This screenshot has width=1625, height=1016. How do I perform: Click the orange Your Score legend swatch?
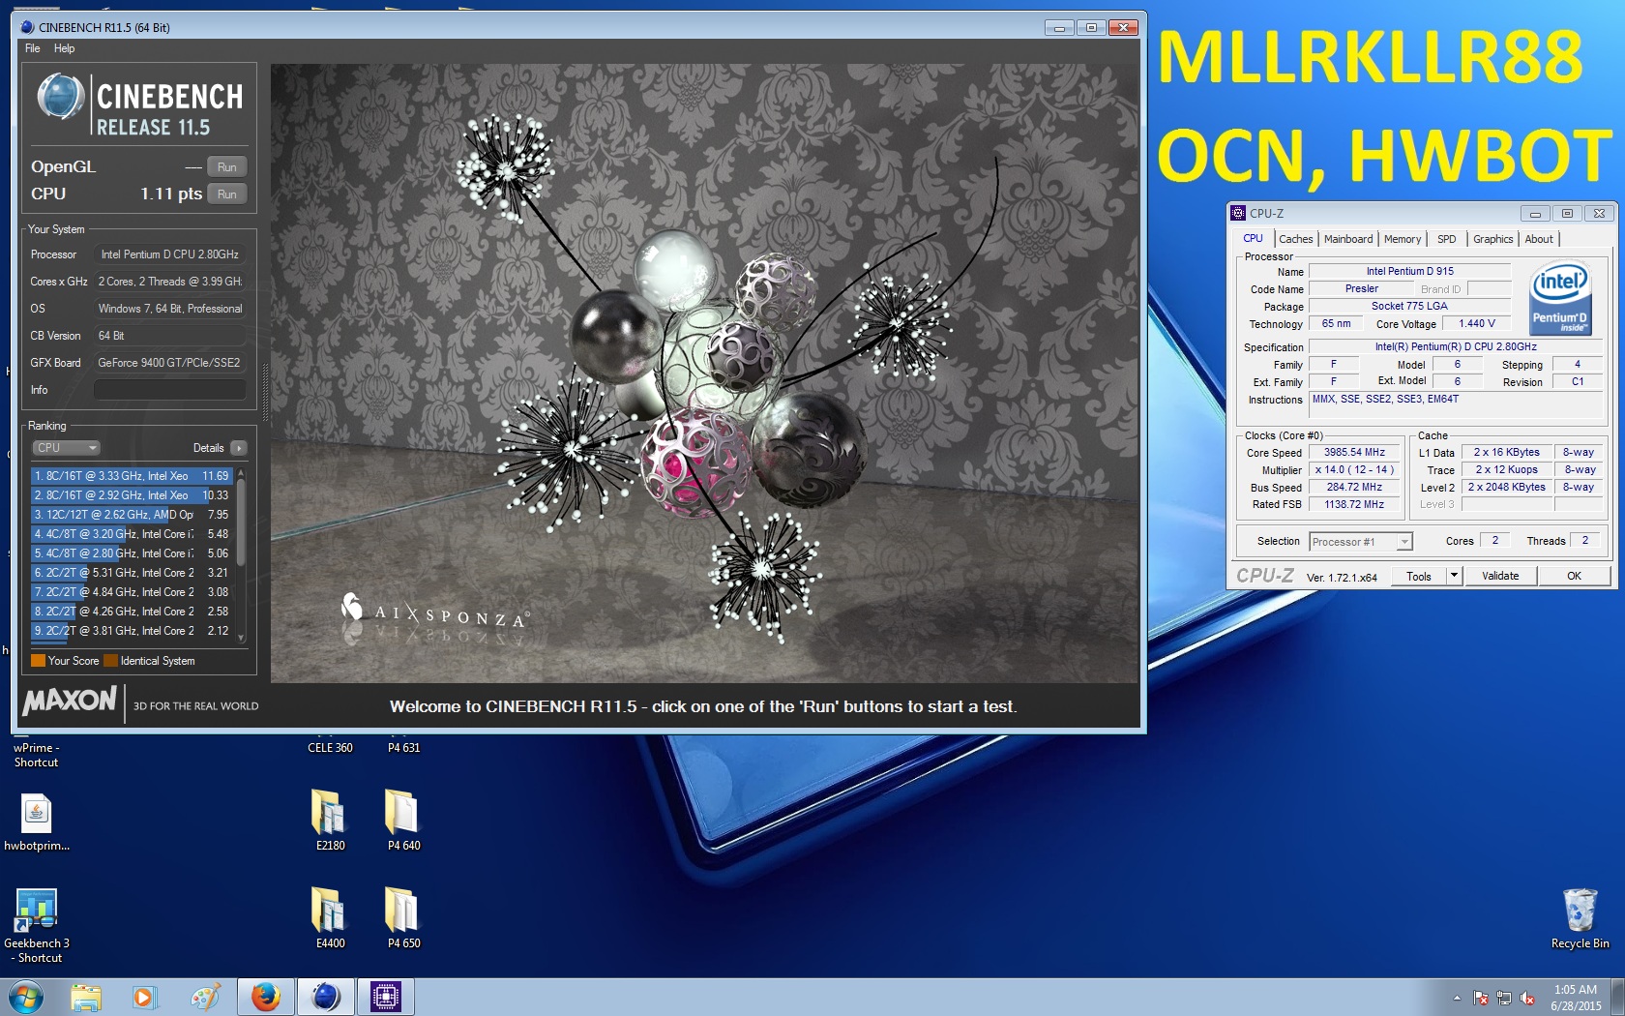(39, 661)
